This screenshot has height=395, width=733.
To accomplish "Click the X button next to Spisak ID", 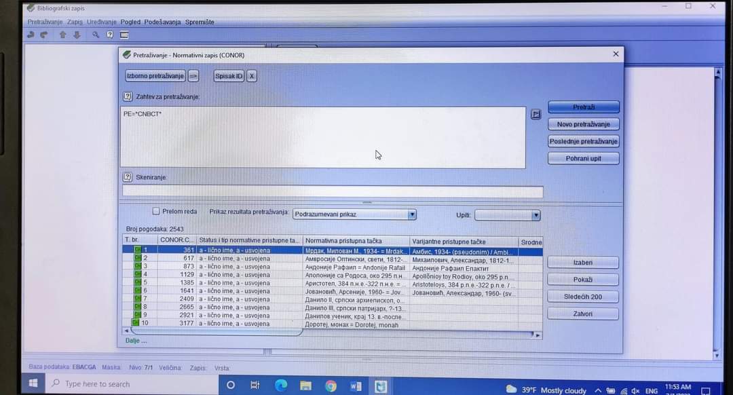I will tap(252, 76).
